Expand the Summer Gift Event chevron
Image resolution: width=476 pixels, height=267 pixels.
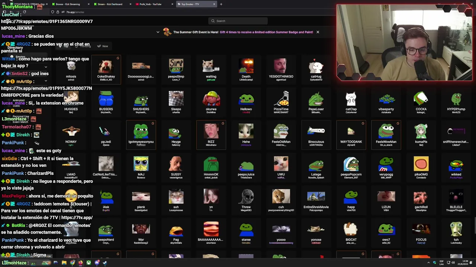[x=158, y=32]
